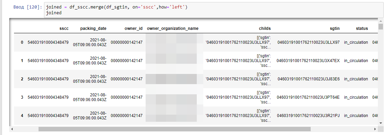Click the owner_id value in row 0
Viewport: 384px width, 135px height.
pyautogui.click(x=127, y=42)
